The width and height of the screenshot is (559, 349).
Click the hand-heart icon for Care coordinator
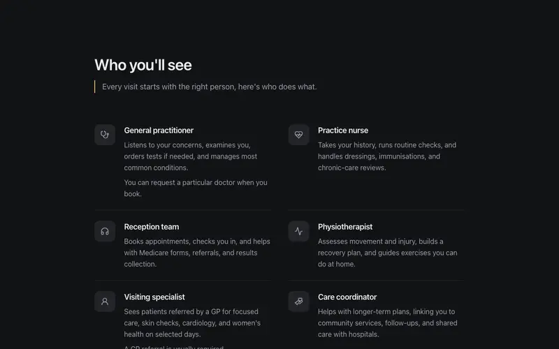point(299,302)
